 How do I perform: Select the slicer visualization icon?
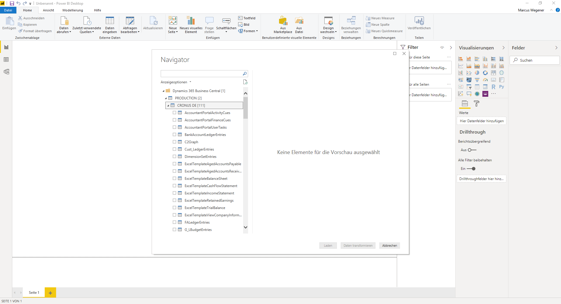click(469, 87)
